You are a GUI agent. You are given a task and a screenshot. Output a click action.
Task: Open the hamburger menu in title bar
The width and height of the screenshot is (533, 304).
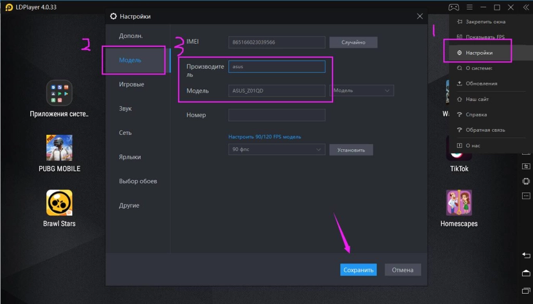pos(469,7)
